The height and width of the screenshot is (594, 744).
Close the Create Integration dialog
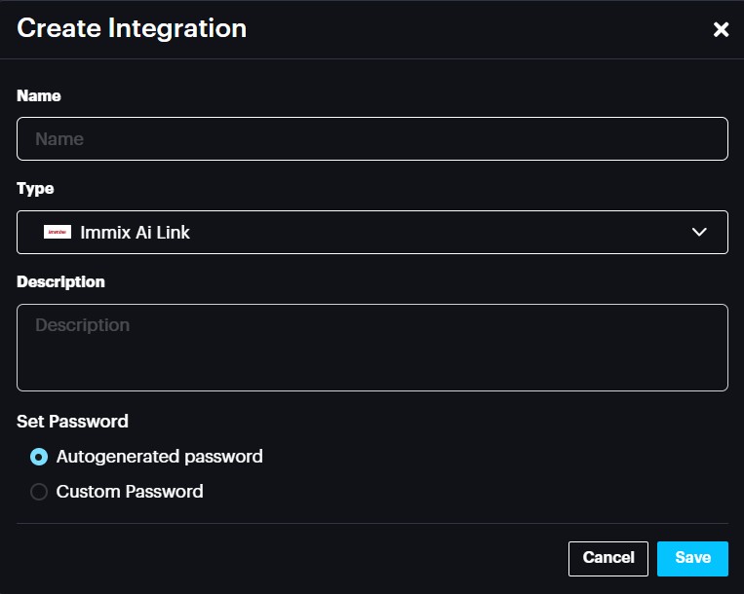[721, 30]
